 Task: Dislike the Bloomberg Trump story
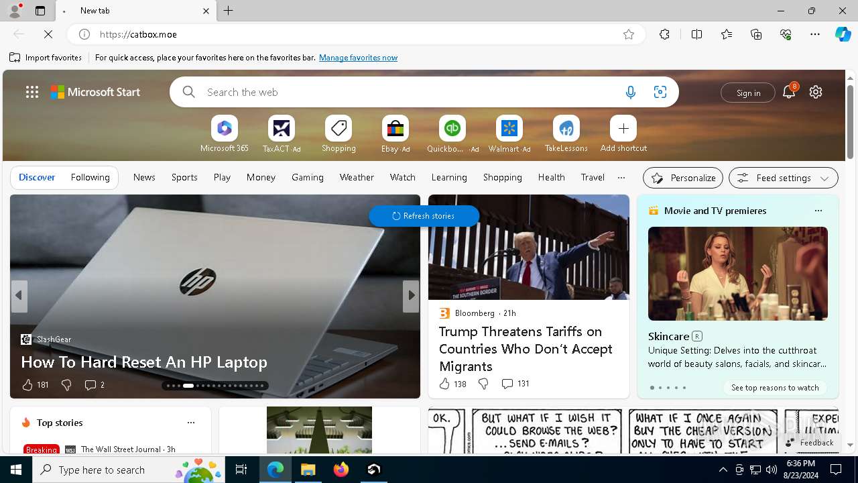483,384
